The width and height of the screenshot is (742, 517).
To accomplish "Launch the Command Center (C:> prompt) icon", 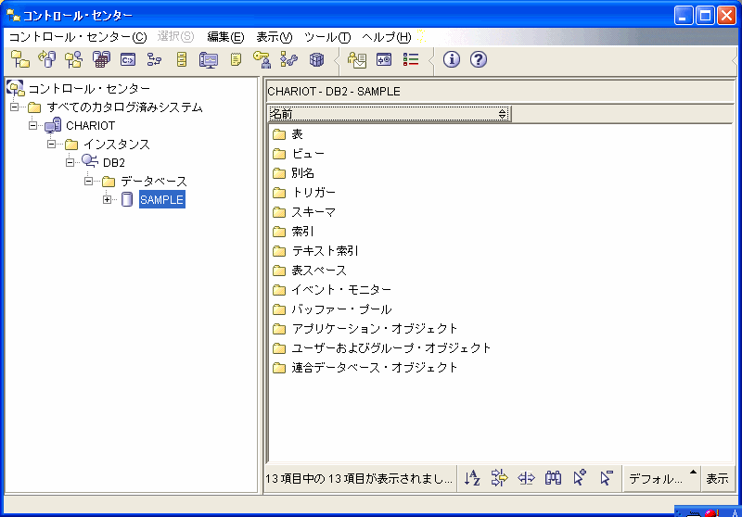I will point(128,59).
